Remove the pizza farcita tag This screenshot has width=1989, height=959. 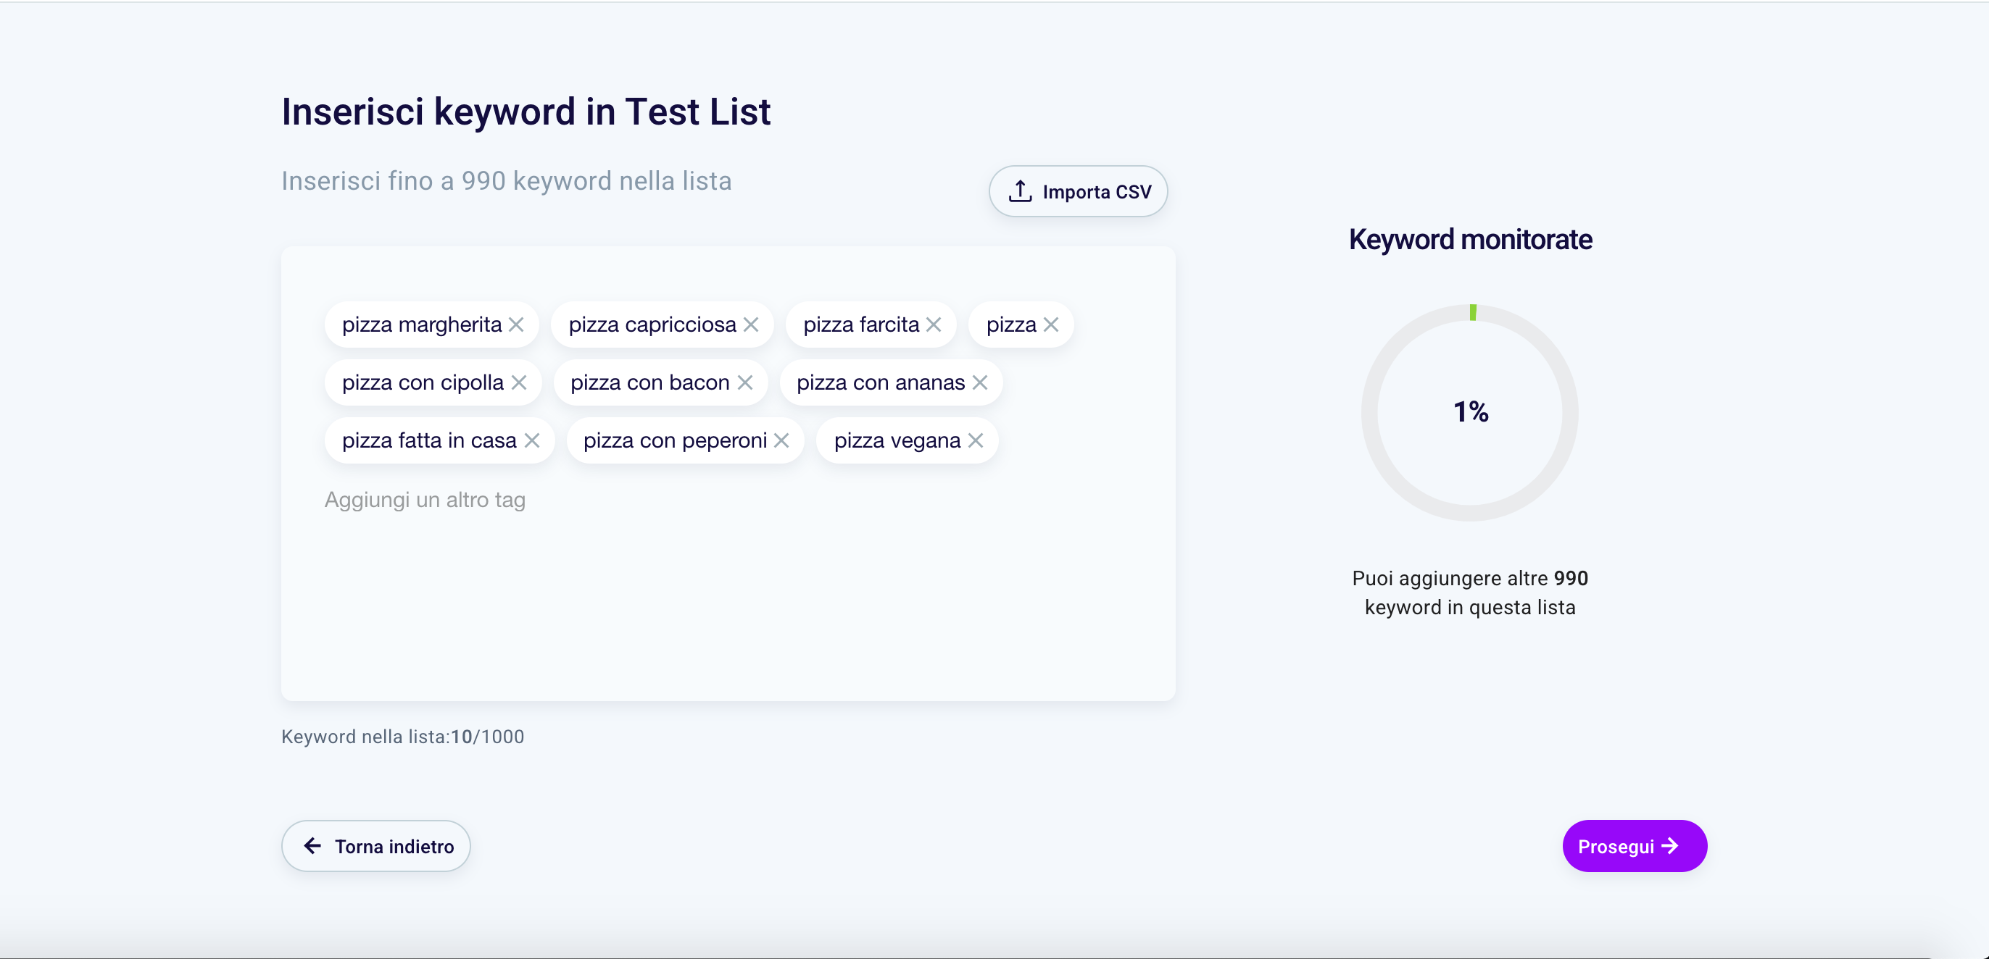pos(934,324)
